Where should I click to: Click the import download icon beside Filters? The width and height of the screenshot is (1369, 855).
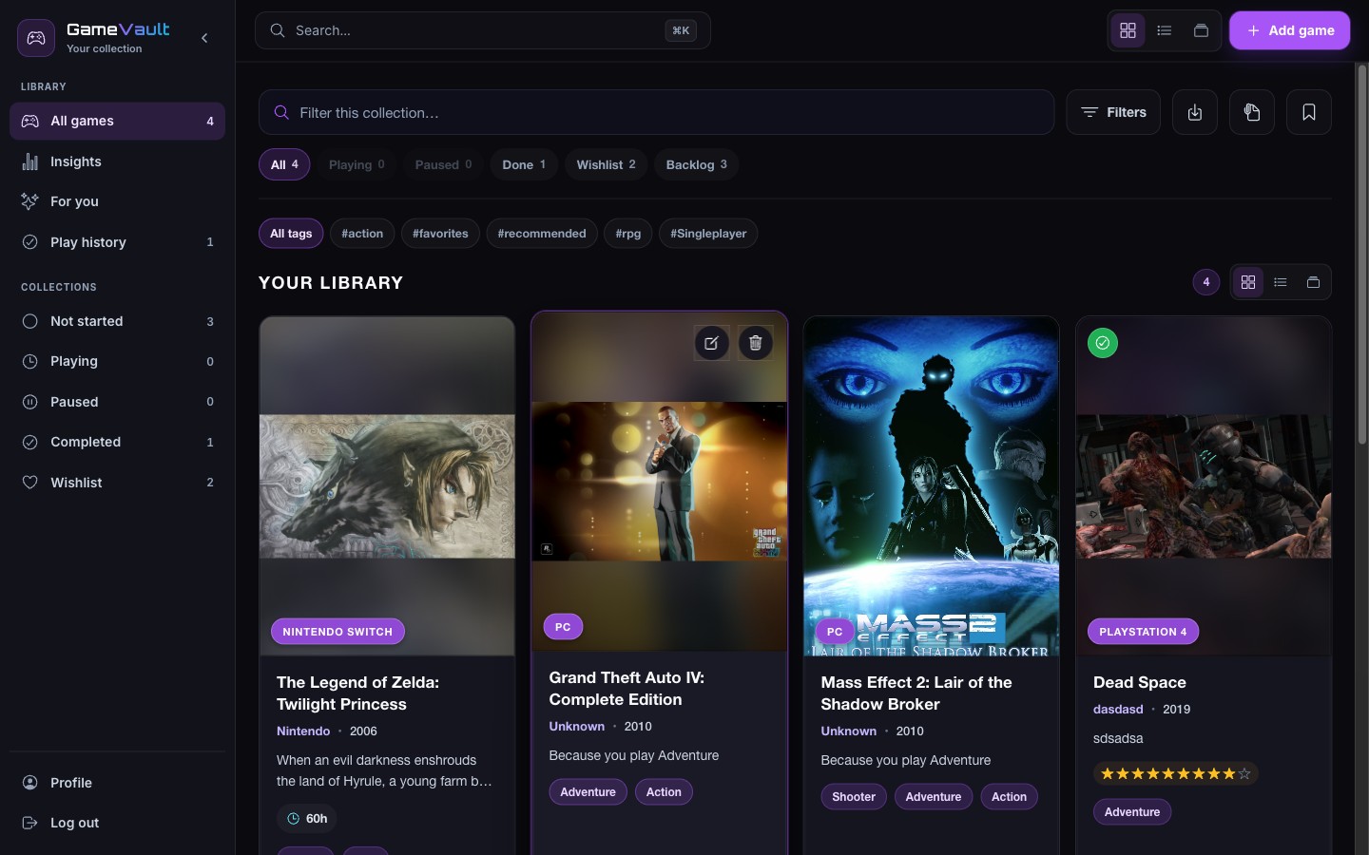pos(1195,112)
